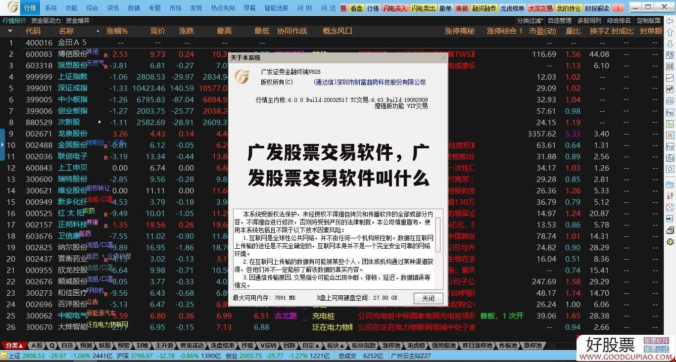Image resolution: width=676 pixels, height=362 pixels.
Task: Click 关闭 button in the about dialog
Action: pyautogui.click(x=428, y=298)
